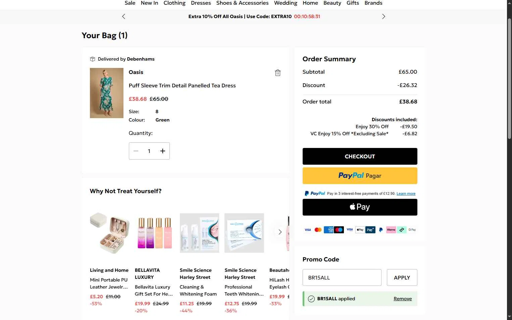Click the Clearpay payment icon
The height and width of the screenshot is (320, 512).
tap(402, 230)
